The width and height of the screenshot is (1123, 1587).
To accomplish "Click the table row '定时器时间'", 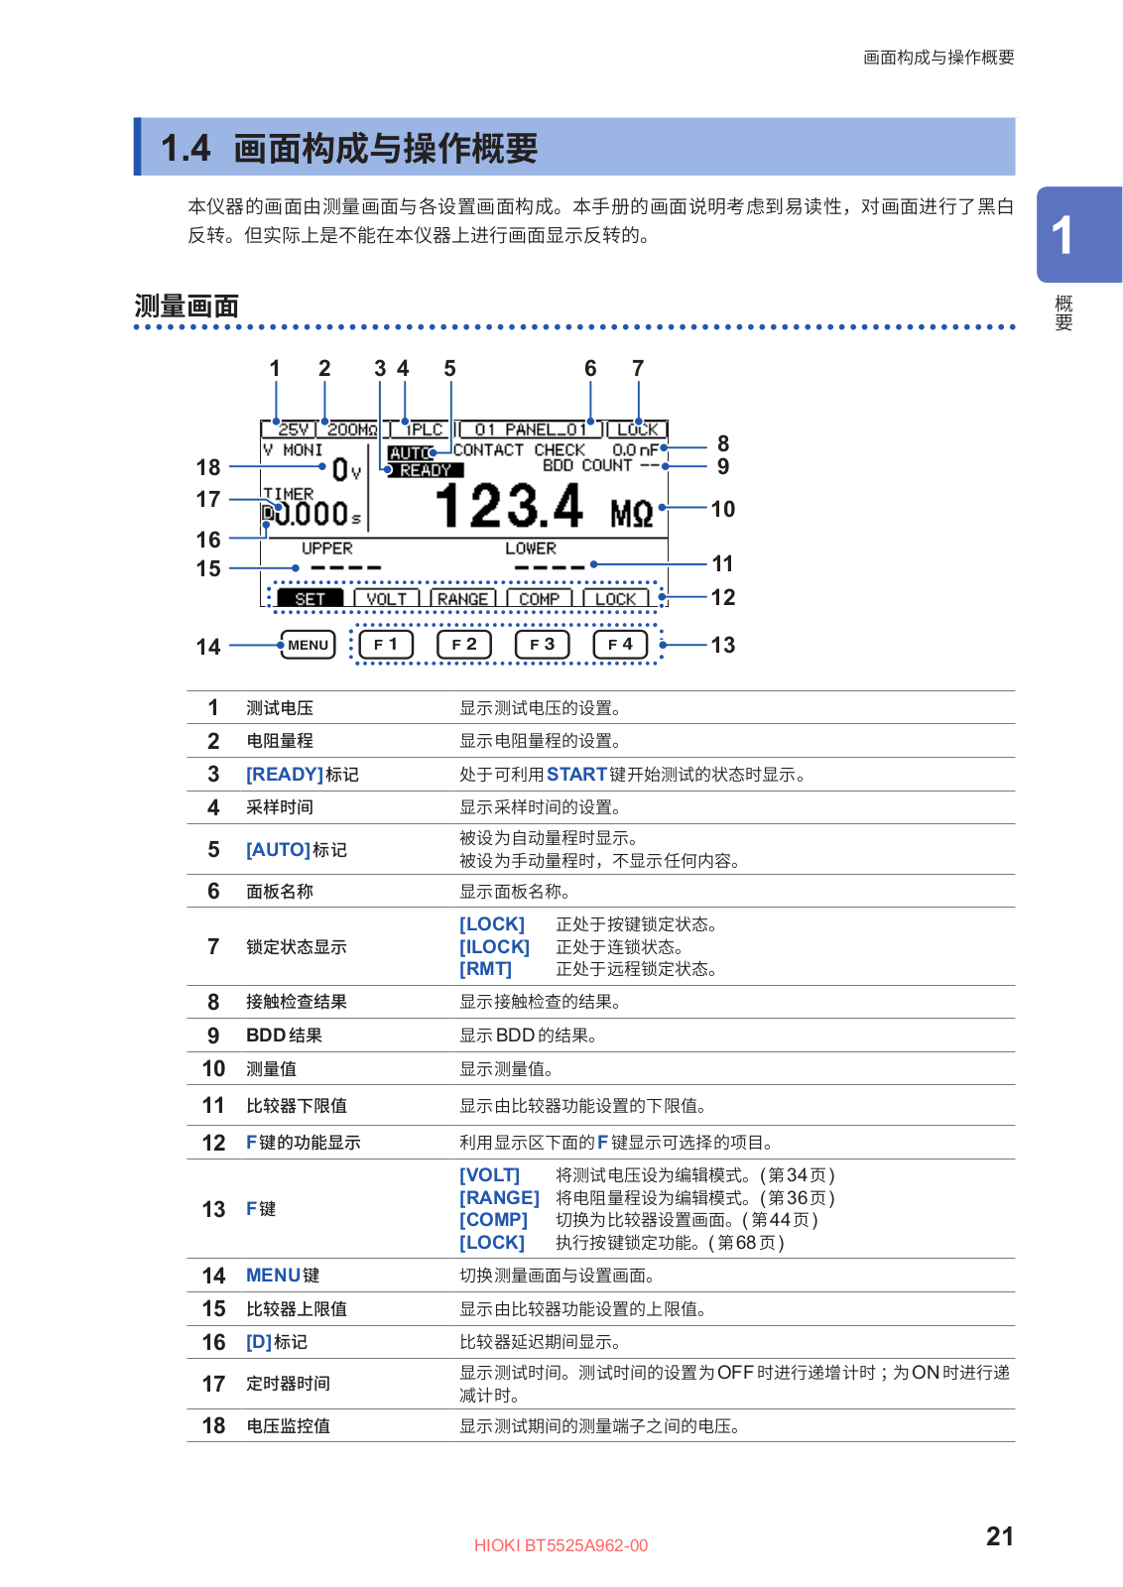I will pos(601,1384).
